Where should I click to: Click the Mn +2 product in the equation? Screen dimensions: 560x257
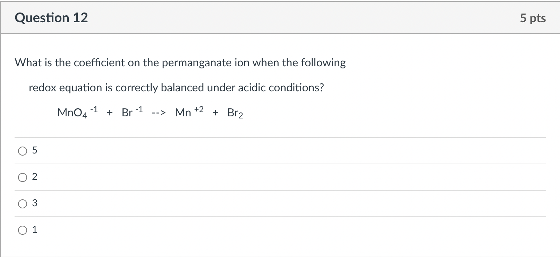pyautogui.click(x=189, y=112)
